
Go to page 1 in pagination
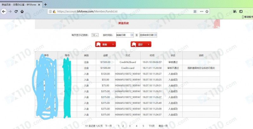pyautogui.click(x=119, y=126)
